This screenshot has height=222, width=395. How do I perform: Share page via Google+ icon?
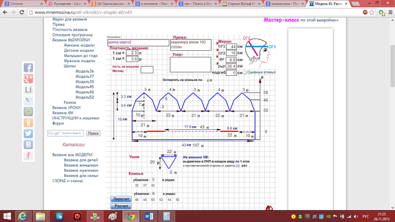28,78
